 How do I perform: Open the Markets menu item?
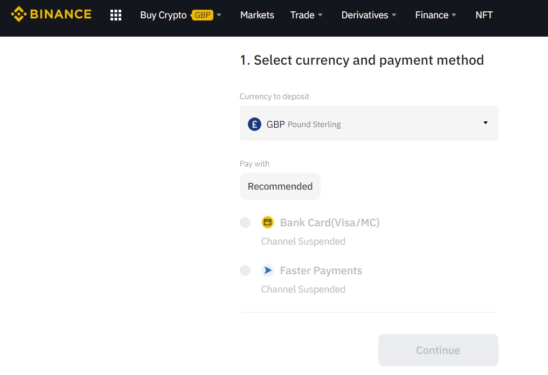click(257, 15)
